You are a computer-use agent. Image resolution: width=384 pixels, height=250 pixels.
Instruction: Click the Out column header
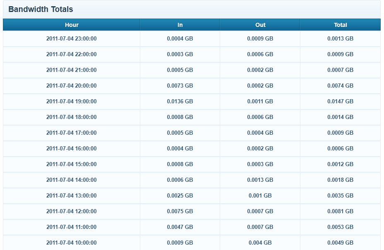click(260, 25)
